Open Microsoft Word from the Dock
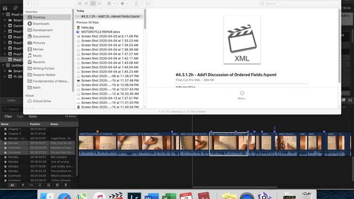Viewport: 354px width, 199px height. 152,196
